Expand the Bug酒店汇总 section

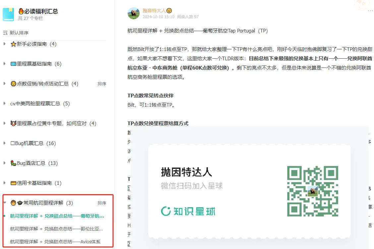tap(5, 163)
